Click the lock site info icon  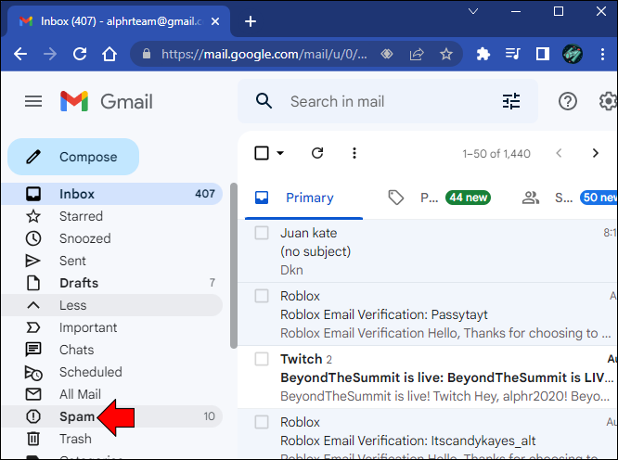[147, 54]
